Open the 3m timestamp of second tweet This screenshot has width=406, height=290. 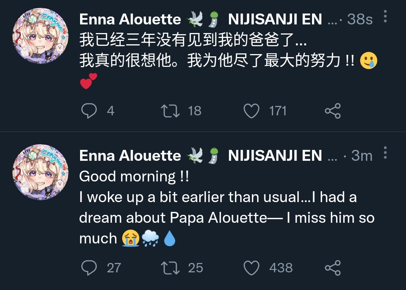click(362, 156)
